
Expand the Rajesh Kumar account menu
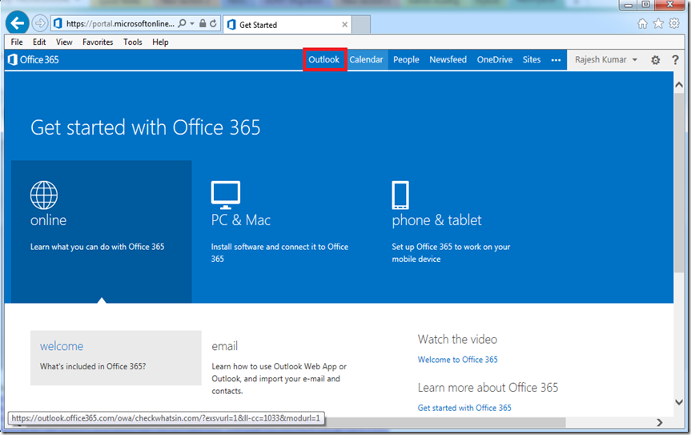606,59
